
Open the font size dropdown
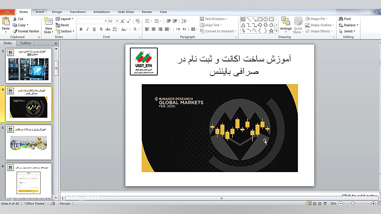click(117, 21)
